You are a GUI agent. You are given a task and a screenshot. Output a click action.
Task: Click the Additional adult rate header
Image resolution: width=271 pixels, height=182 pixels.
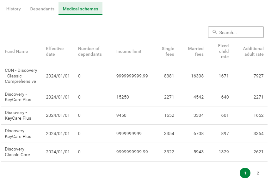click(x=253, y=51)
